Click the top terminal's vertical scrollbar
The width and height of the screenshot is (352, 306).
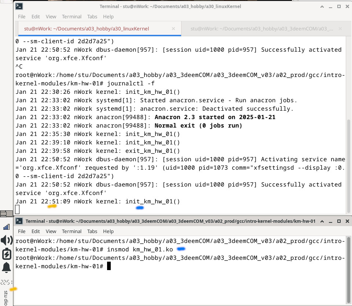tap(349, 165)
